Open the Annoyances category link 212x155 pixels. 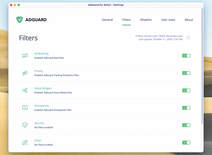(42, 106)
